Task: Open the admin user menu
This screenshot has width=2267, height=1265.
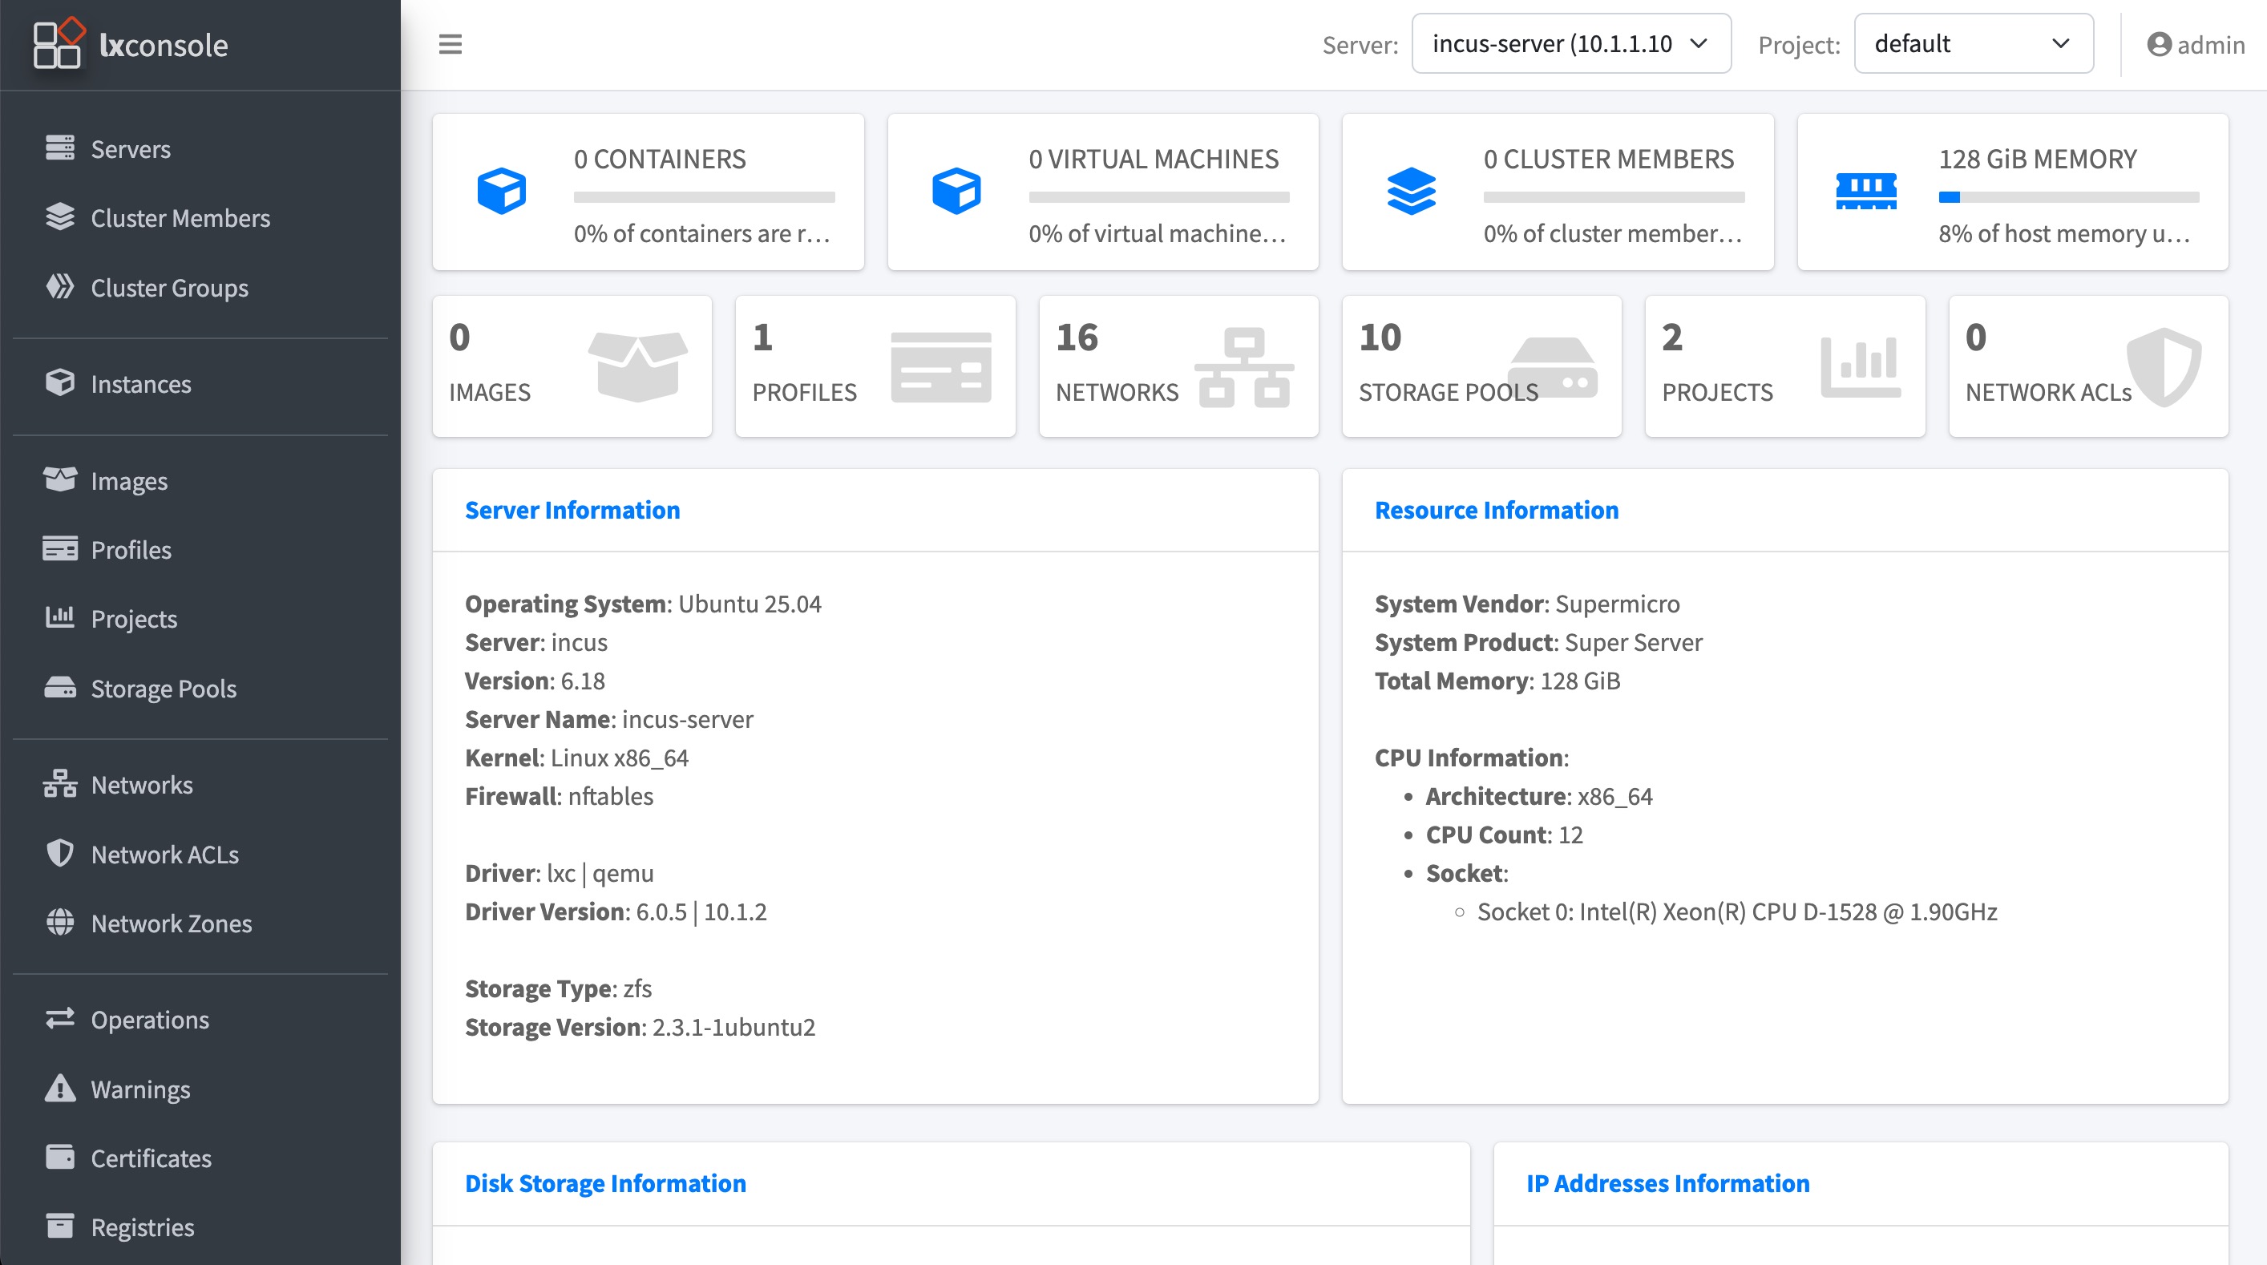Action: pos(2195,45)
